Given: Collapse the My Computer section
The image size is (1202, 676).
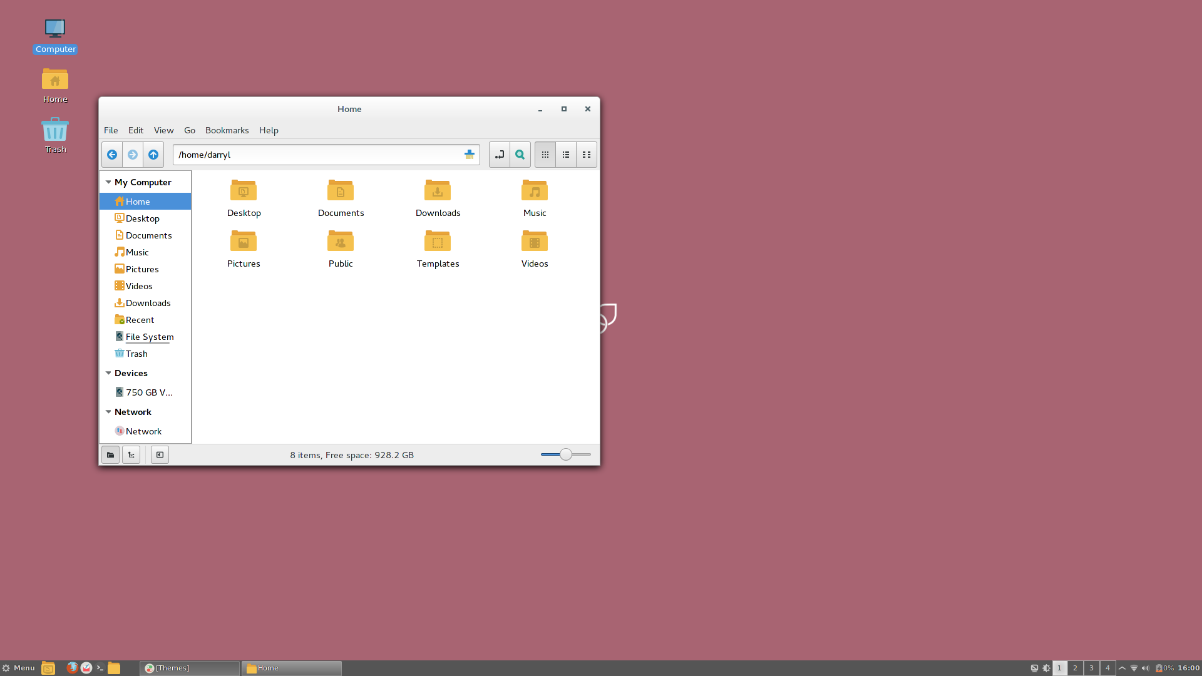Looking at the screenshot, I should tap(108, 182).
